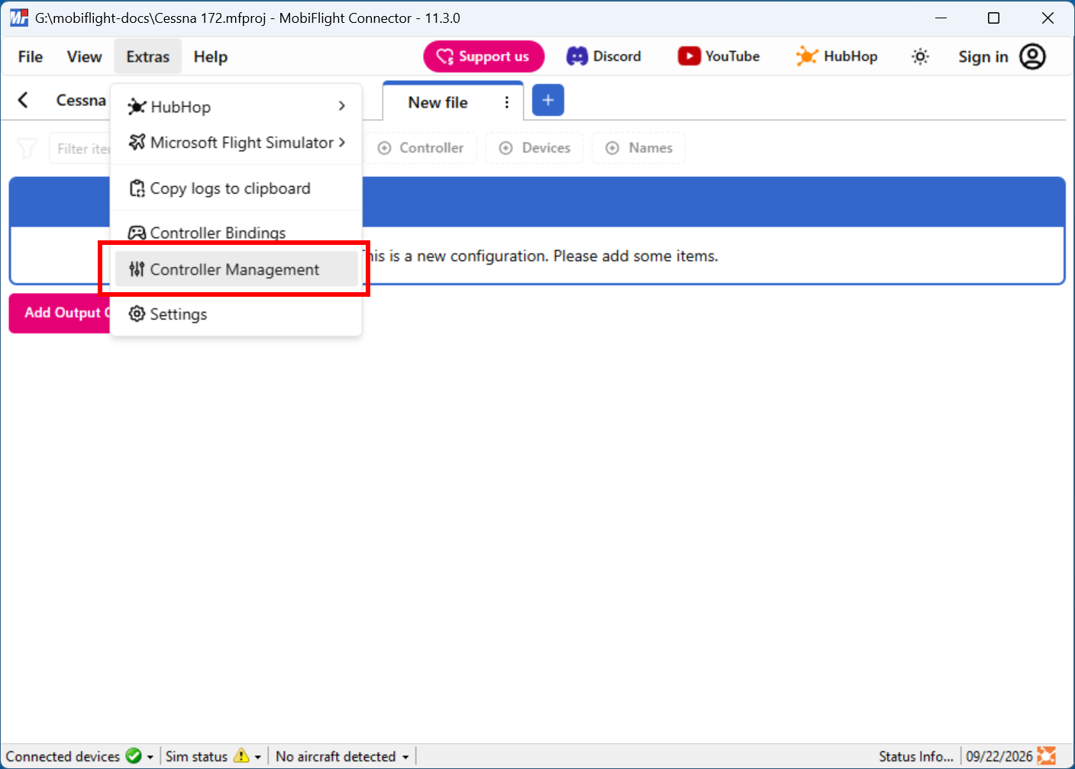Close the Extras menu via its title

(x=148, y=56)
